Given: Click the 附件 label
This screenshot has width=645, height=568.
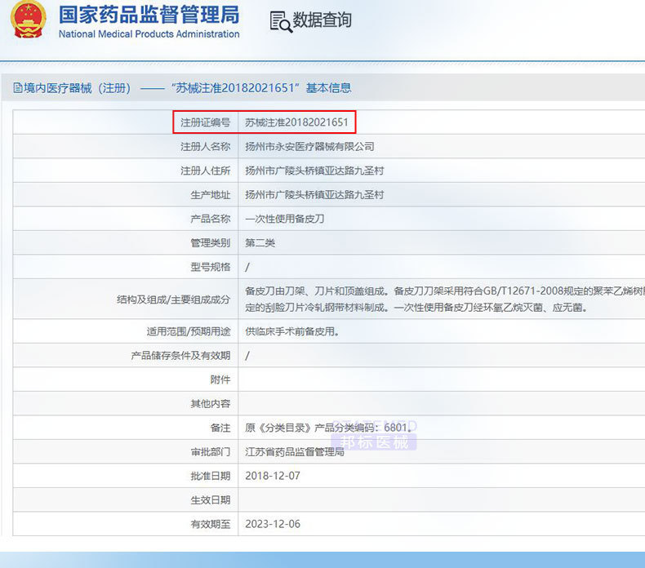Looking at the screenshot, I should tap(220, 379).
